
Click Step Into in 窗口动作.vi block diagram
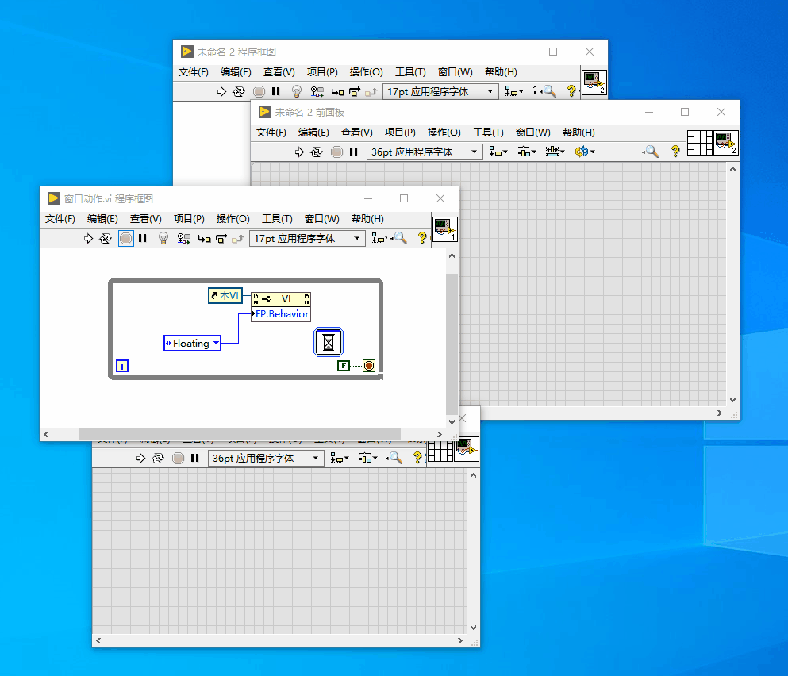(204, 239)
